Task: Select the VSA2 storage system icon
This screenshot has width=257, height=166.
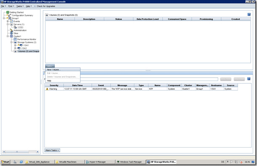Action: tap(19, 48)
